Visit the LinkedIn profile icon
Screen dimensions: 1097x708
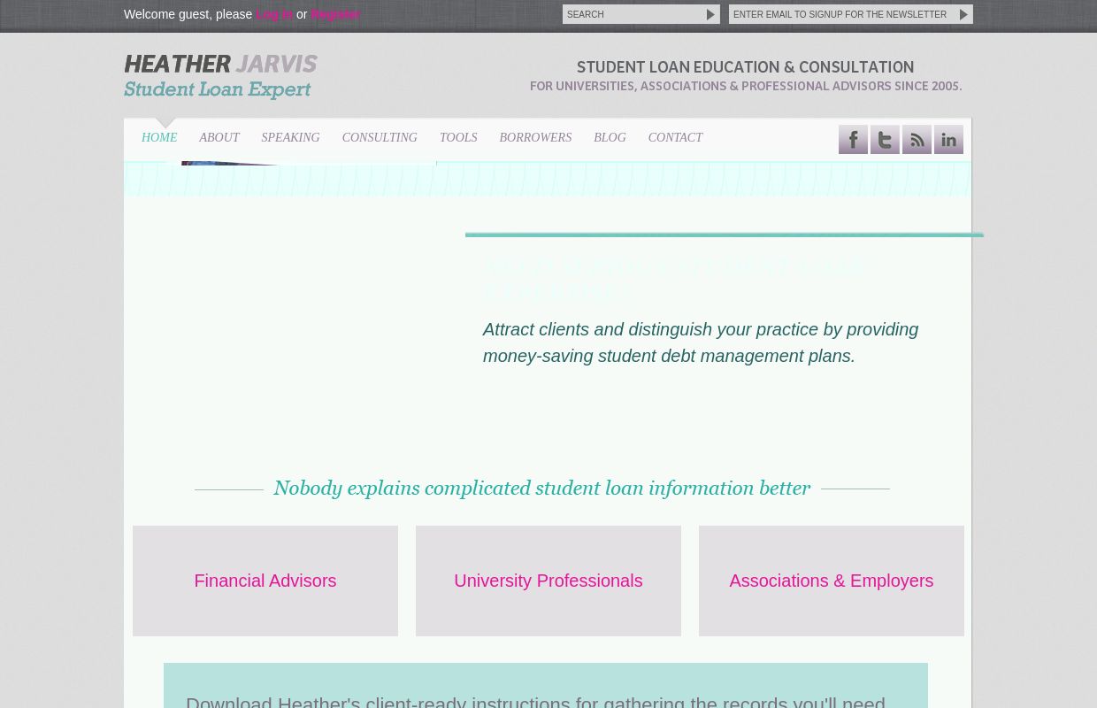948,140
